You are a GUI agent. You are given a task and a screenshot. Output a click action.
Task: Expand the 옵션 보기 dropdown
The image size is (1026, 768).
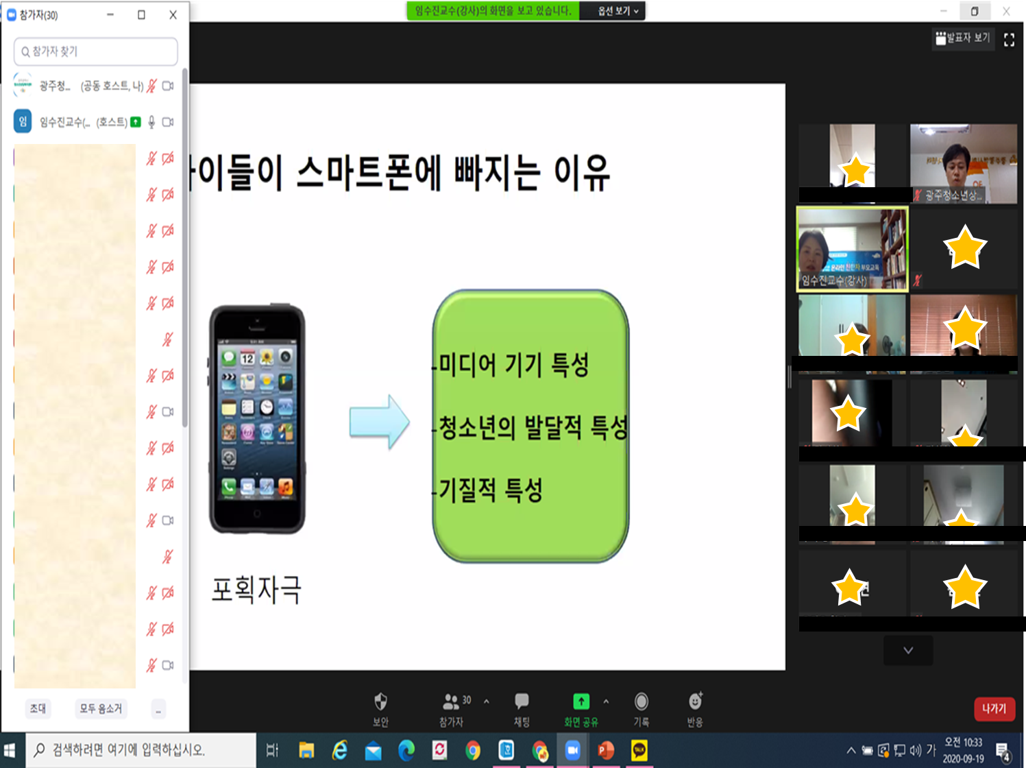[x=618, y=11]
